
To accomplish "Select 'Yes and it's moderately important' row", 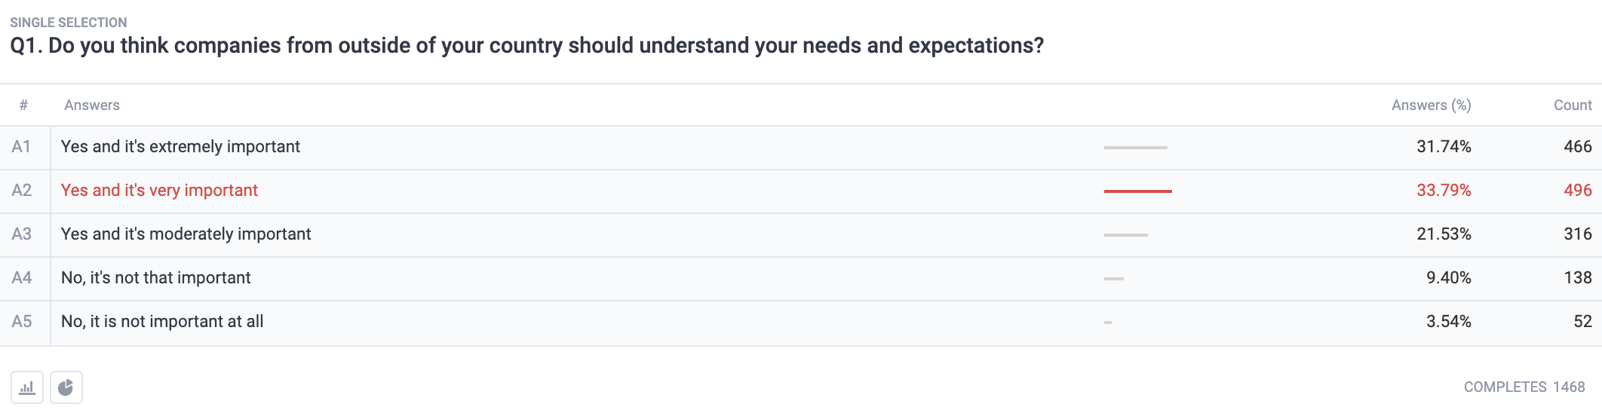I will pos(801,234).
